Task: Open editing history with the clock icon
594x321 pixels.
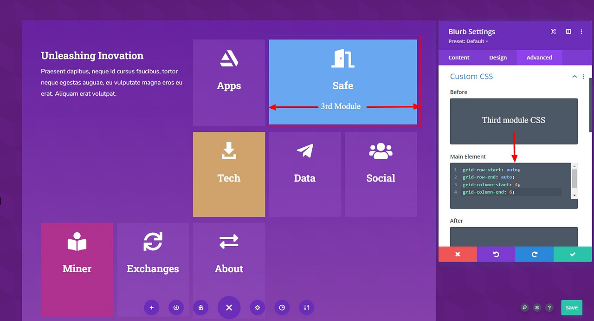Action: click(x=282, y=308)
